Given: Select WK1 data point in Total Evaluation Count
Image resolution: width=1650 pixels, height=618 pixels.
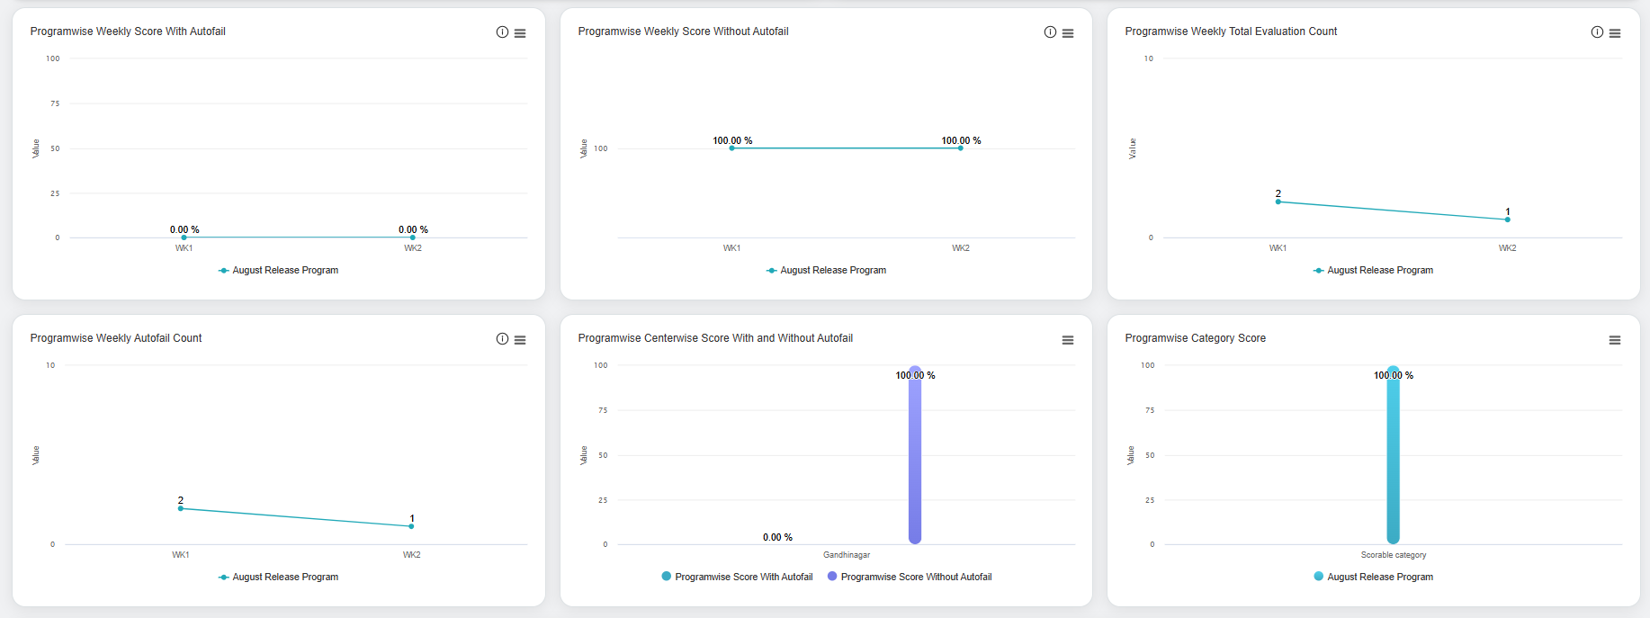Looking at the screenshot, I should coord(1278,202).
